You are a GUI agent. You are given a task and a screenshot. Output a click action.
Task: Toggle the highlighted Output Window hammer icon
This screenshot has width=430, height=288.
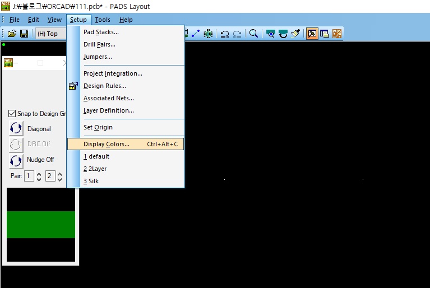[312, 34]
